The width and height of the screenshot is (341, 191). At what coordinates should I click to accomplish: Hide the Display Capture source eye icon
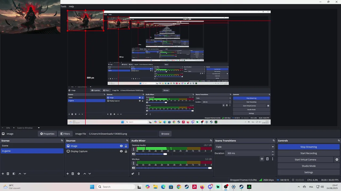coord(121,151)
